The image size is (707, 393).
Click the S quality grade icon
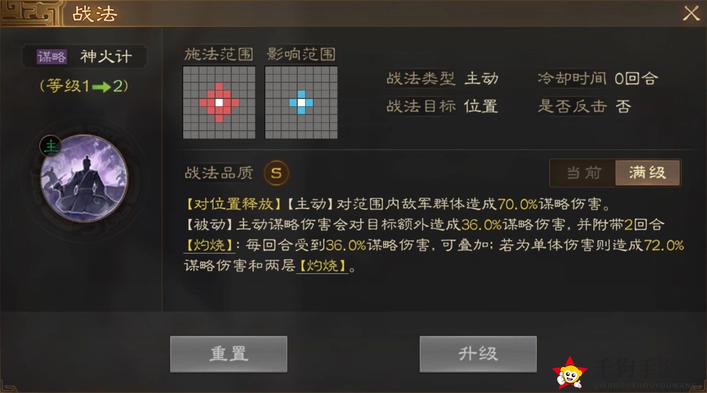point(276,172)
